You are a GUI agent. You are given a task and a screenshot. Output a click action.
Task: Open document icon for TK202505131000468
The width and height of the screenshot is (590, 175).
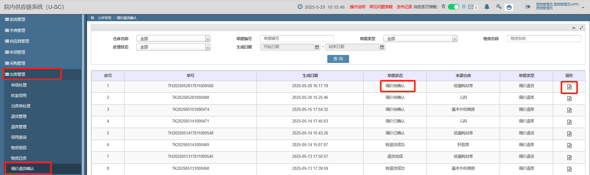pos(569,169)
